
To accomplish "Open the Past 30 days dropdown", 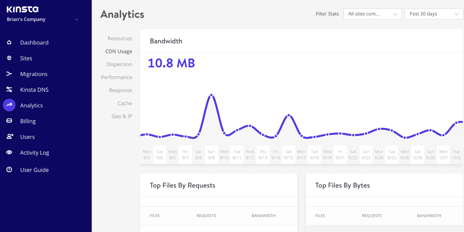I will click(x=434, y=14).
